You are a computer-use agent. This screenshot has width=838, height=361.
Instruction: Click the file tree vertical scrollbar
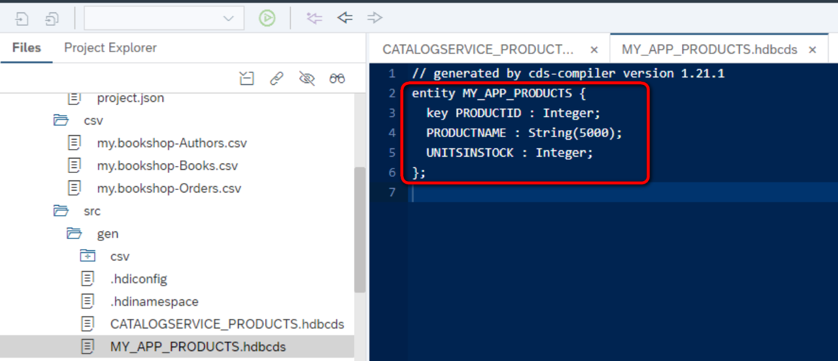click(x=359, y=230)
